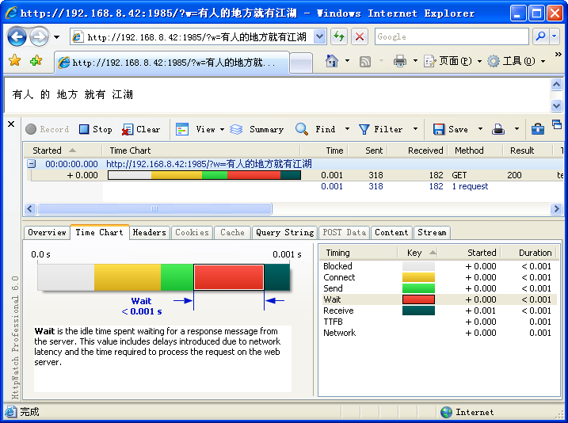Expand the address bar history dropdown
568x423 pixels.
click(319, 36)
